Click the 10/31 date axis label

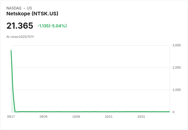(x=141, y=117)
